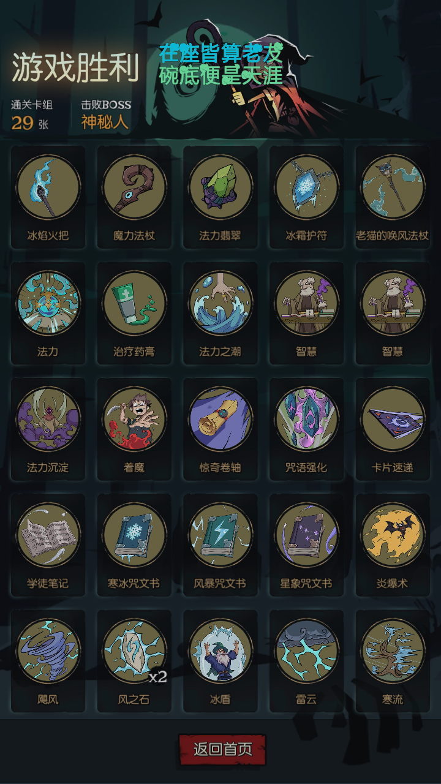Click the 返回首页 button
This screenshot has width=441, height=784.
click(222, 750)
